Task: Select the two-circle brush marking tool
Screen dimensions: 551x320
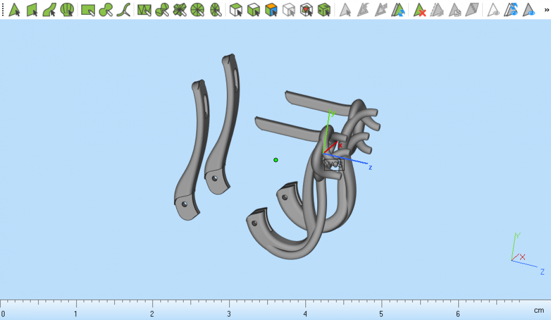Action: [x=106, y=10]
